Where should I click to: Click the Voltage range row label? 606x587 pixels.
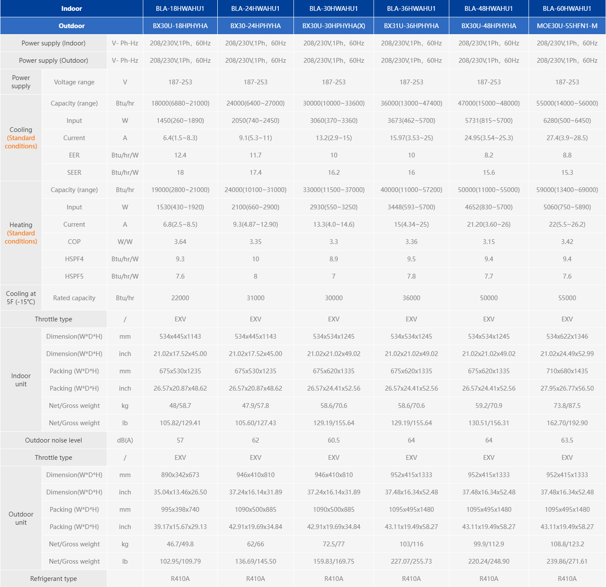click(74, 82)
